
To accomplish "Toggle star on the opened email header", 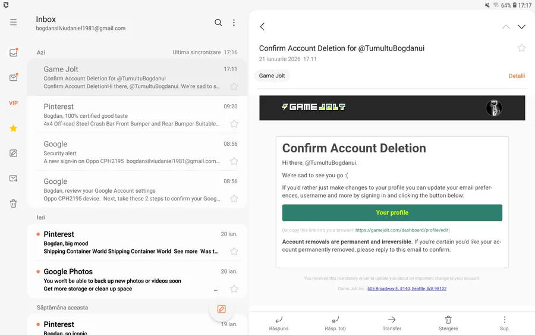I will tap(521, 48).
